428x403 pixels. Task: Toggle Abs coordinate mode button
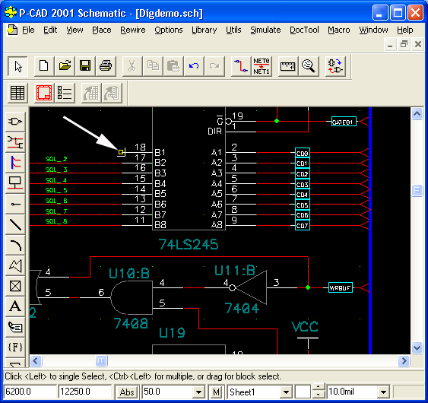click(127, 392)
